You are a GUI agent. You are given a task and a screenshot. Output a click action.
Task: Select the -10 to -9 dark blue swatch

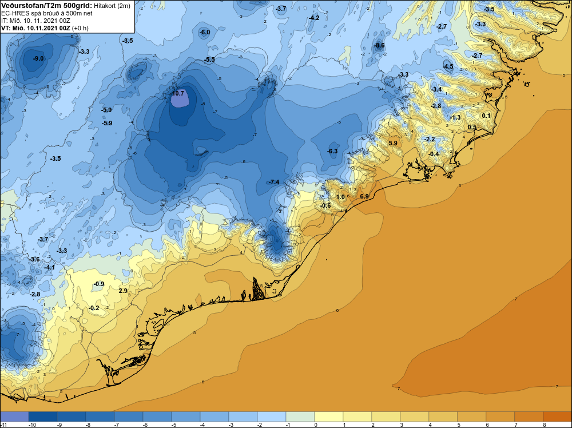click(x=43, y=417)
